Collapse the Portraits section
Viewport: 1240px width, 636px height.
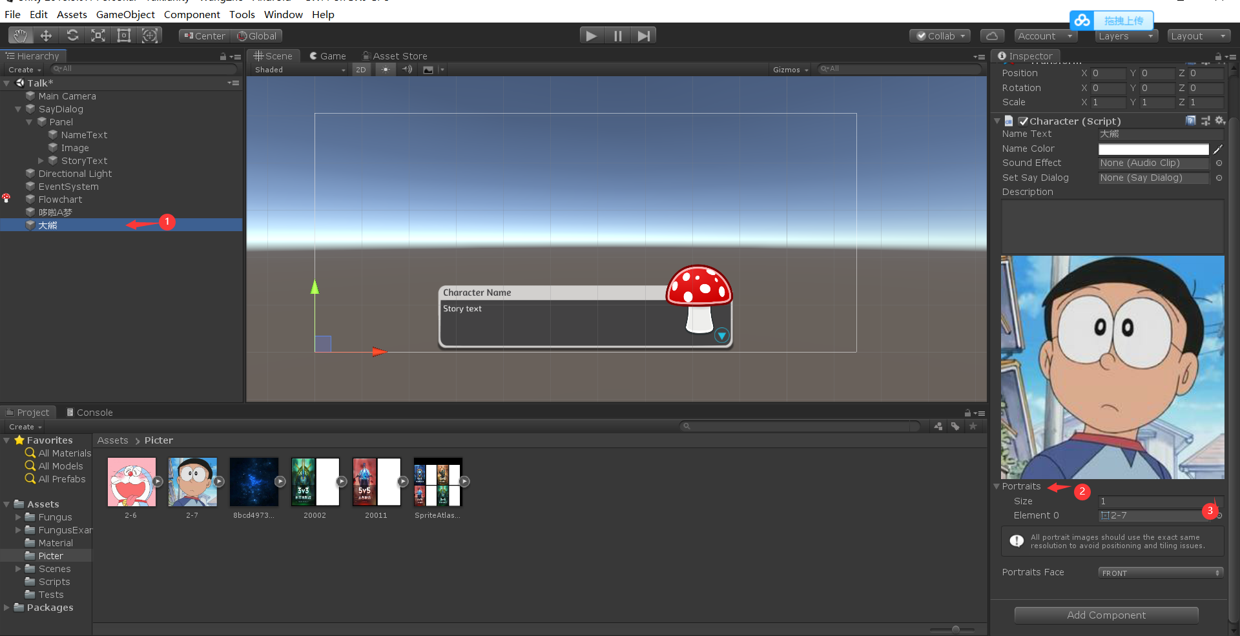[997, 486]
